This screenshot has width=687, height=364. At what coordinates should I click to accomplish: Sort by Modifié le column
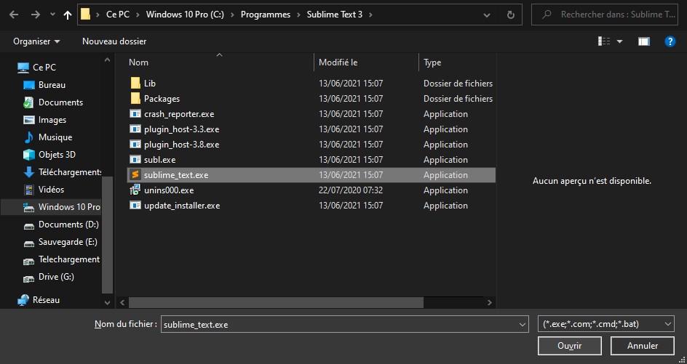[x=338, y=62]
